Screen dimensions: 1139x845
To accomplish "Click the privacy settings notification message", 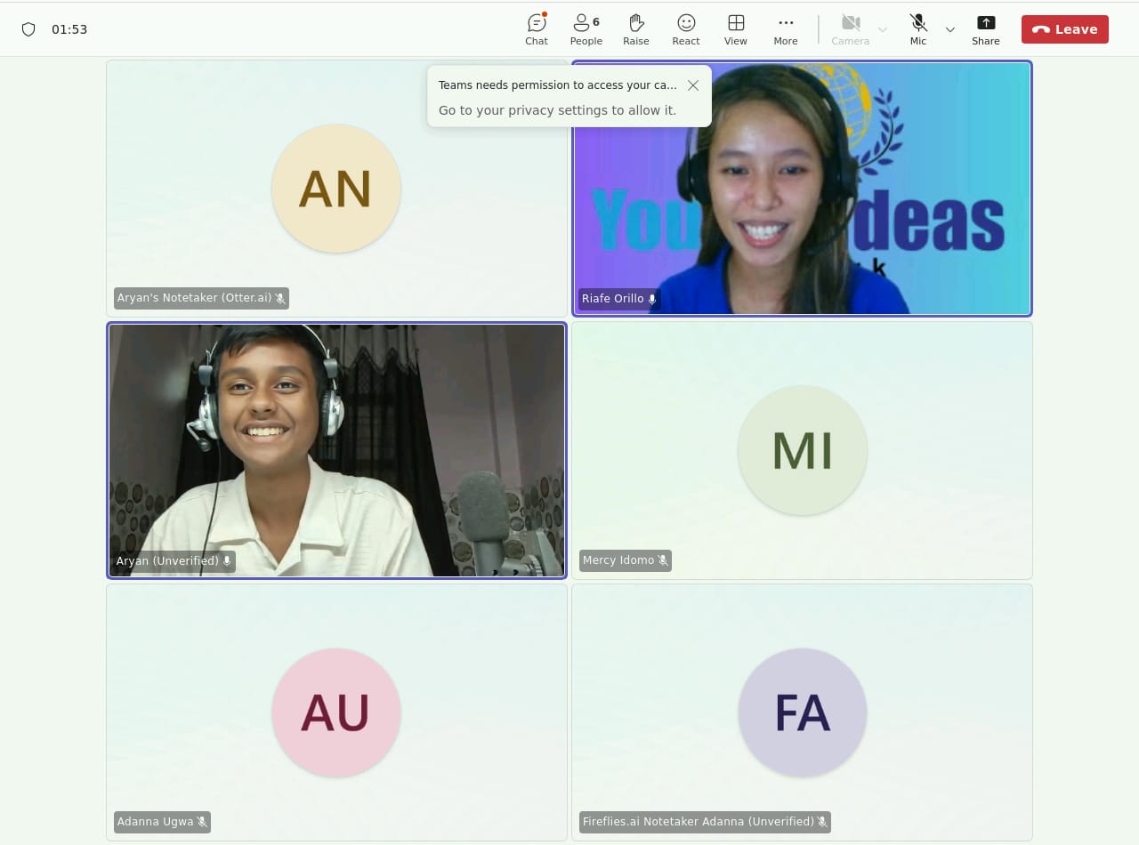I will click(557, 110).
